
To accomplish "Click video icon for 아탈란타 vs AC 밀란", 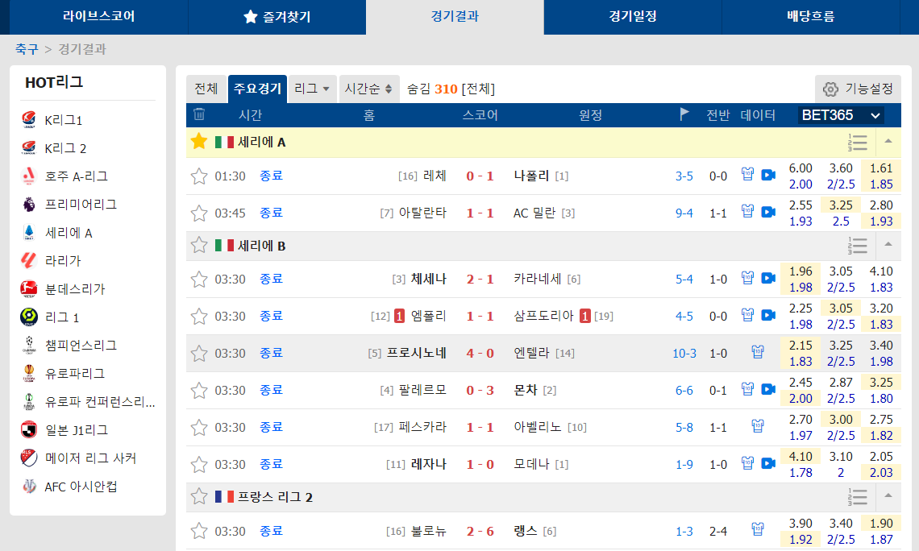I will (767, 210).
